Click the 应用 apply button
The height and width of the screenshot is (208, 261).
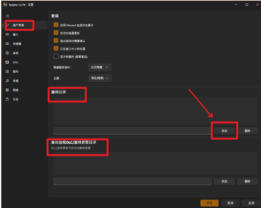click(251, 203)
